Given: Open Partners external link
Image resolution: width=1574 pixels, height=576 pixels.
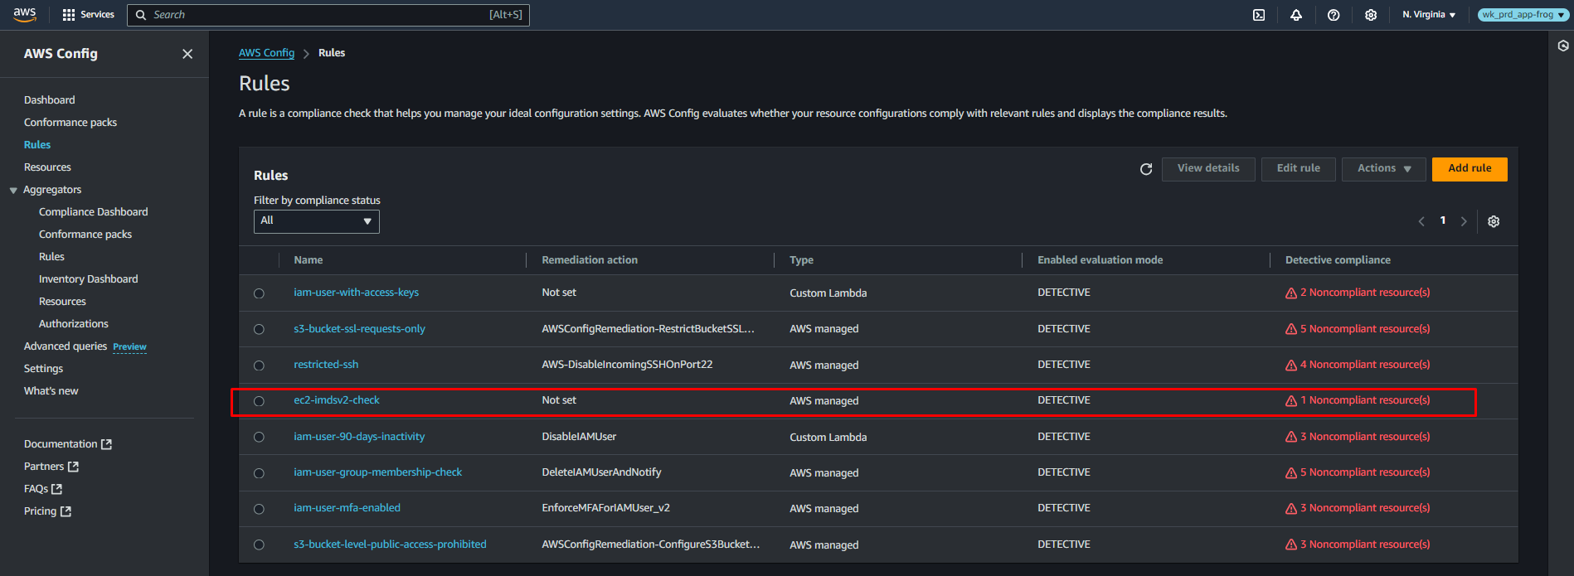Looking at the screenshot, I should point(51,467).
